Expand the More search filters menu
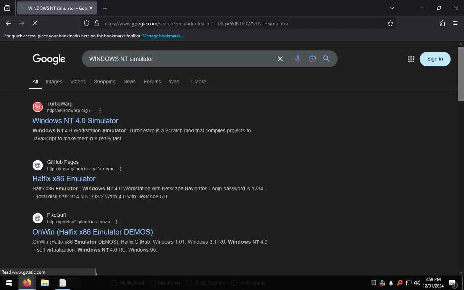464x290 pixels. pyautogui.click(x=198, y=82)
